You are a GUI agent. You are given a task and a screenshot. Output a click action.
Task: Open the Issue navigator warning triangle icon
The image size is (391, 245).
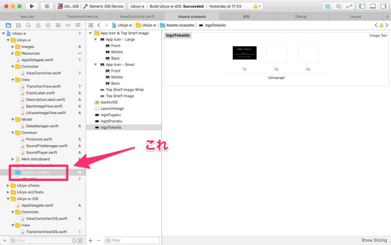coord(38,25)
